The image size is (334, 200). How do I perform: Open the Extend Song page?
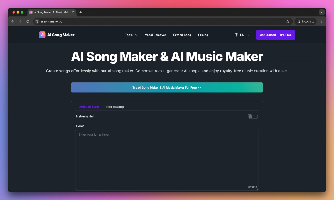point(182,35)
